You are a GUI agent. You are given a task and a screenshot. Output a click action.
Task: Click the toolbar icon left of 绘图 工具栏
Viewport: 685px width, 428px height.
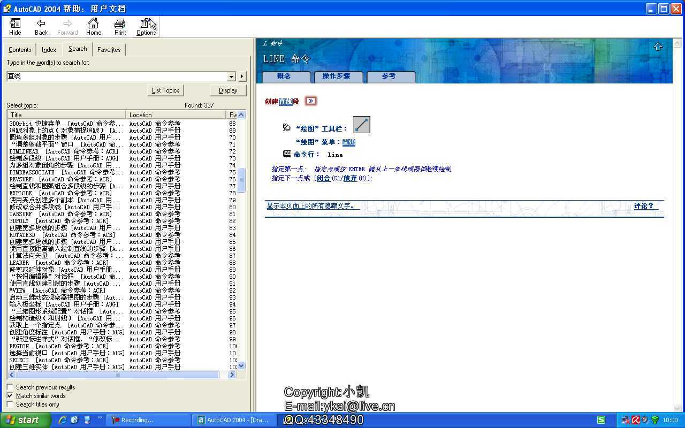coord(286,127)
